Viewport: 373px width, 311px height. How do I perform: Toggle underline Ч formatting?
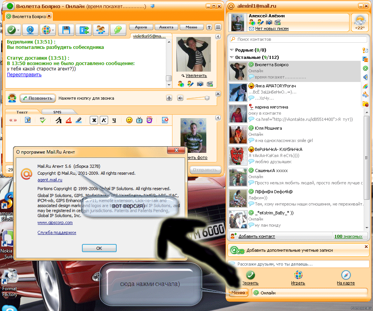[x=114, y=120]
